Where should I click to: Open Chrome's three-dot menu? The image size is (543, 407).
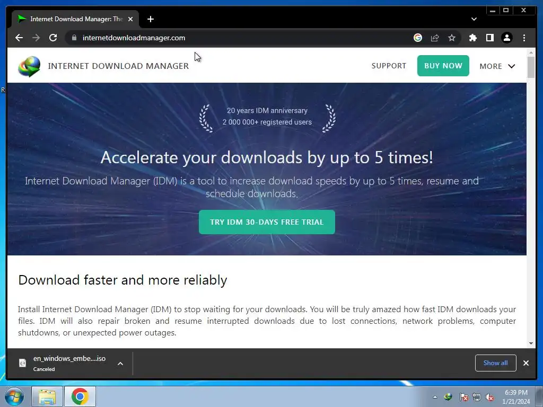click(524, 38)
